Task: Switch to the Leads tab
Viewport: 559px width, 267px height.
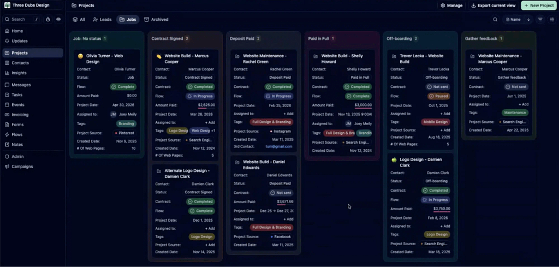Action: pos(102,20)
